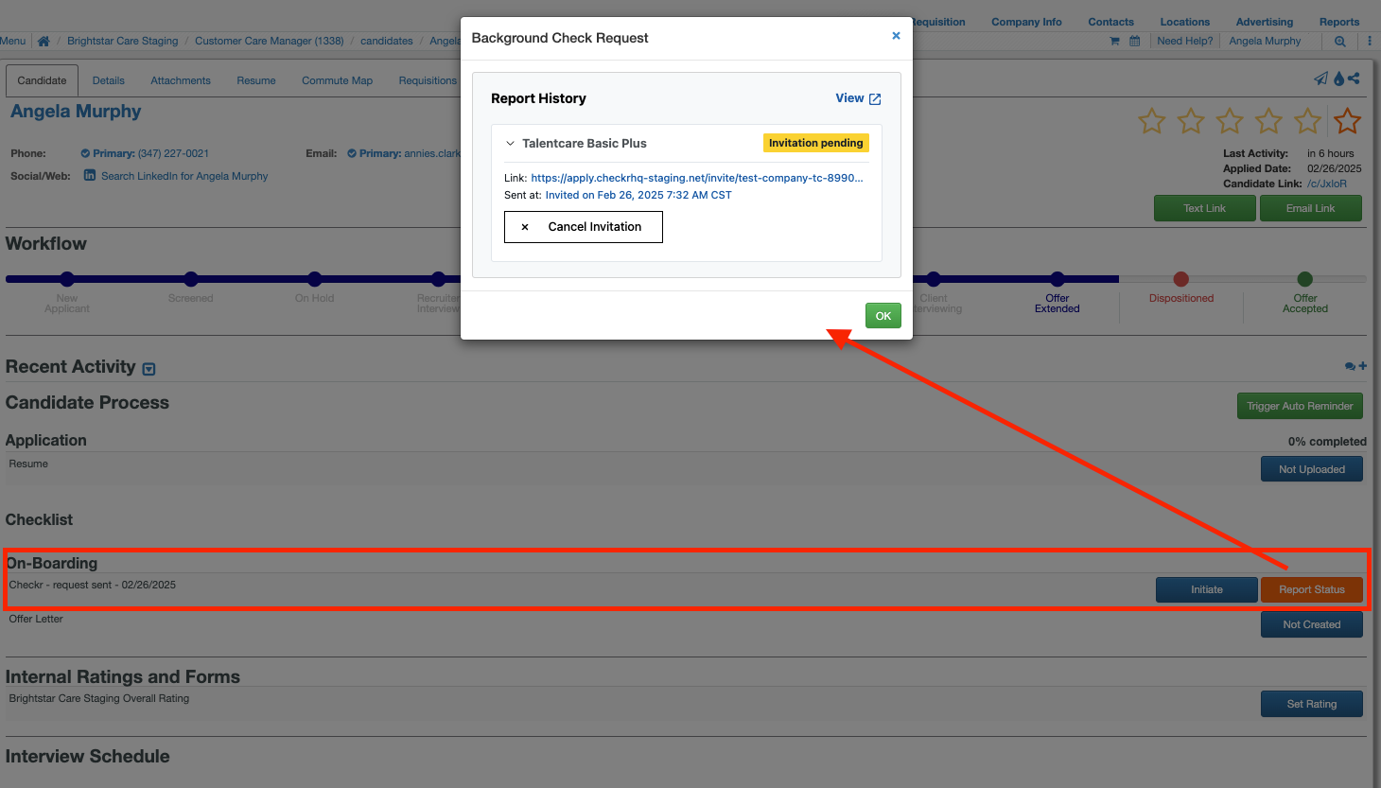Expand the Recent Activity dropdown toggle
The width and height of the screenshot is (1381, 788).
pyautogui.click(x=149, y=369)
